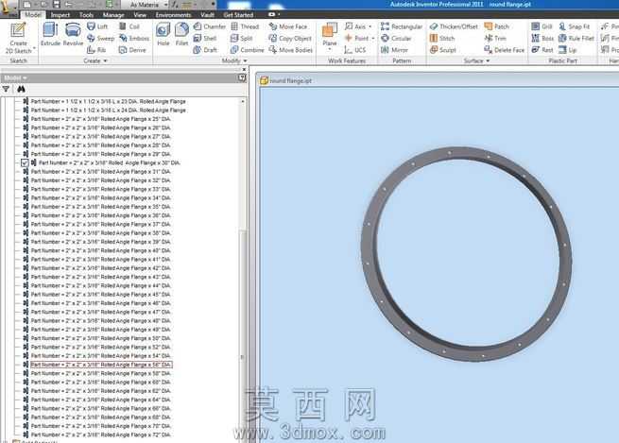Choose Copy Object tool
Screen dimensions: 619x443
pyautogui.click(x=290, y=39)
